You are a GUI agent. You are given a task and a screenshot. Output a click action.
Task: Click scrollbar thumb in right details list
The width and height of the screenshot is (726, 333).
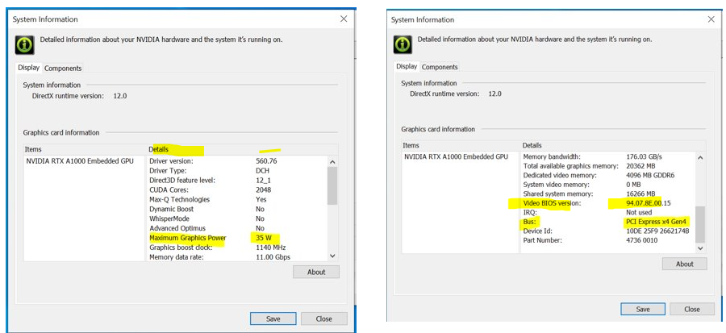click(x=700, y=224)
